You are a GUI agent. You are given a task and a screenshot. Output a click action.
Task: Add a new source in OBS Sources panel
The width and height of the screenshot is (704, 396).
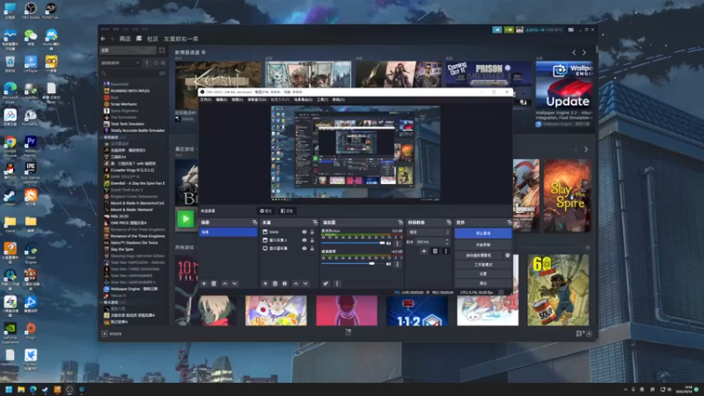tap(265, 283)
